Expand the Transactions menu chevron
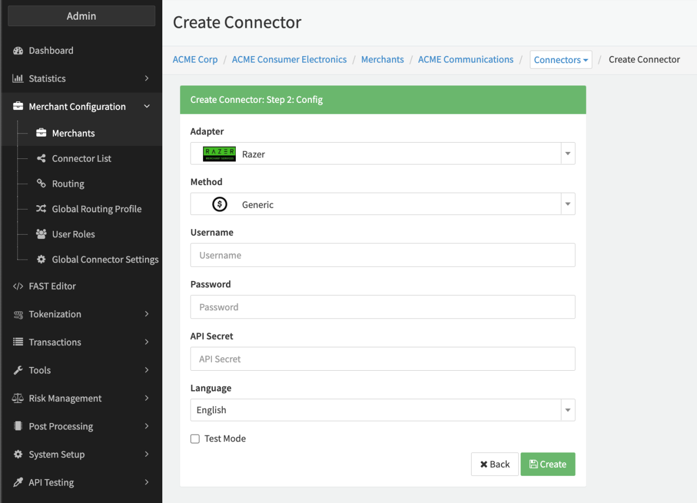697x503 pixels. (x=146, y=342)
